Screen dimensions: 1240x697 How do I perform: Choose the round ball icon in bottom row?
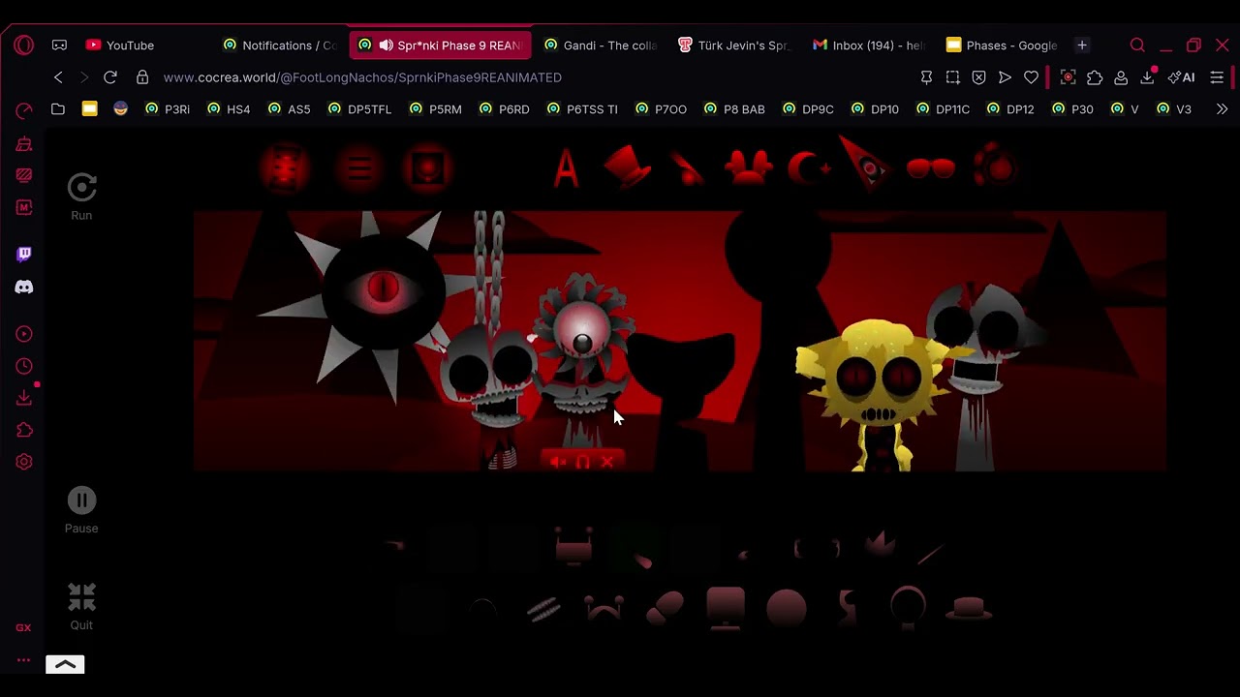point(787,609)
